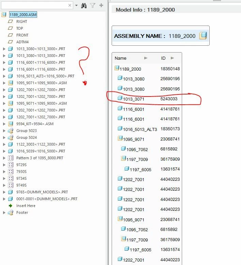Expand the 1016_5039 part node

(4, 151)
